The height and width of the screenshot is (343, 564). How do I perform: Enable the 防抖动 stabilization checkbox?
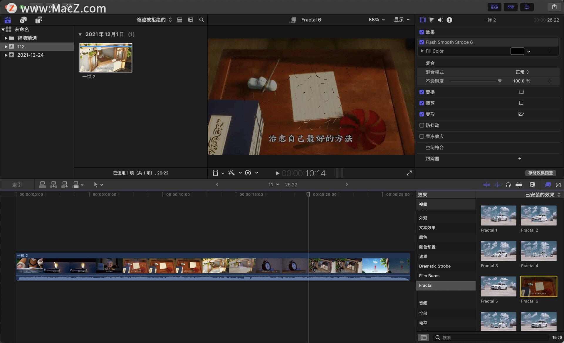click(422, 125)
